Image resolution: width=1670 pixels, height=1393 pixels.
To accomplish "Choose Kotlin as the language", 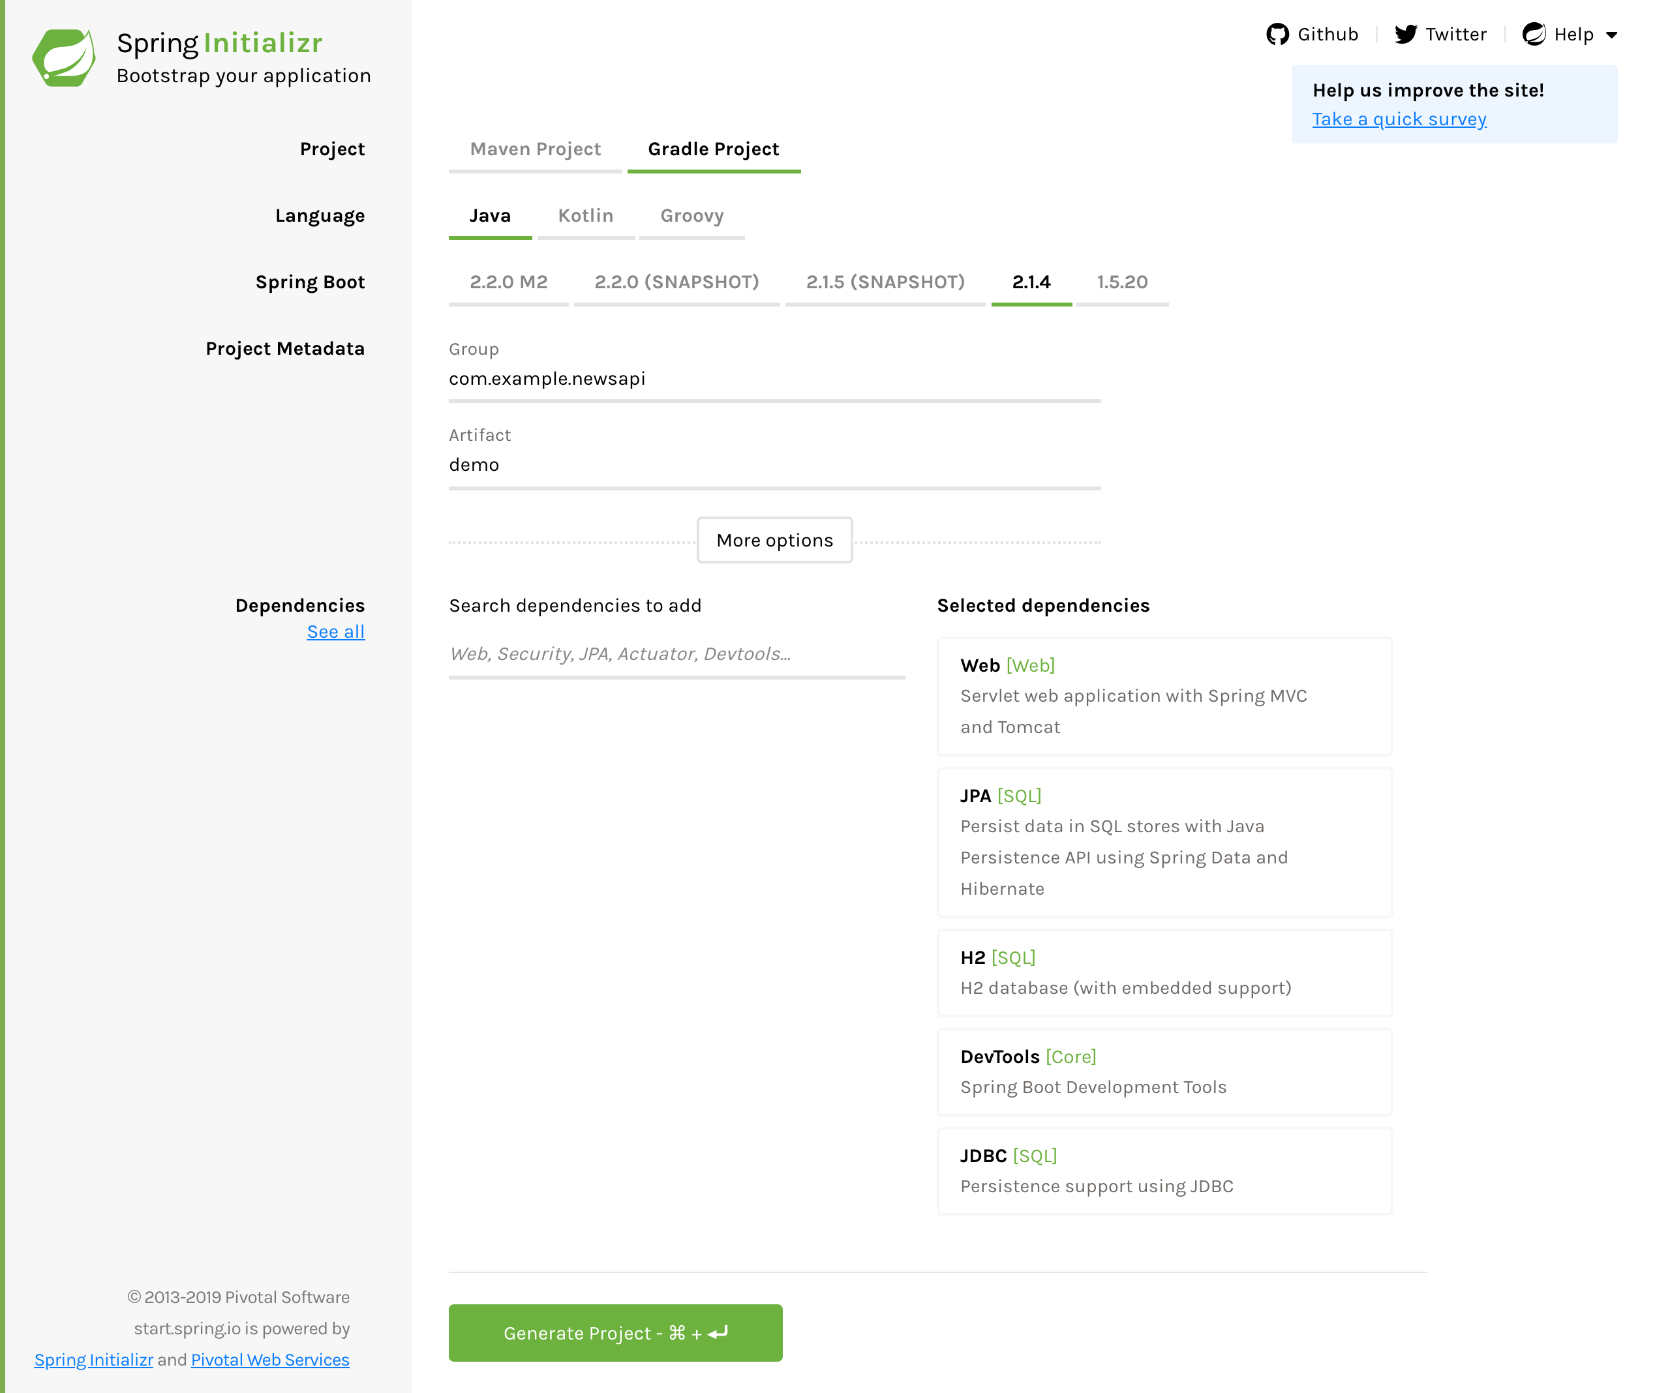I will tap(586, 217).
